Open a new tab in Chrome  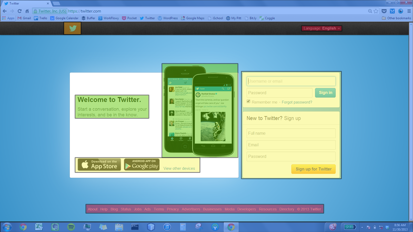[x=56, y=3]
